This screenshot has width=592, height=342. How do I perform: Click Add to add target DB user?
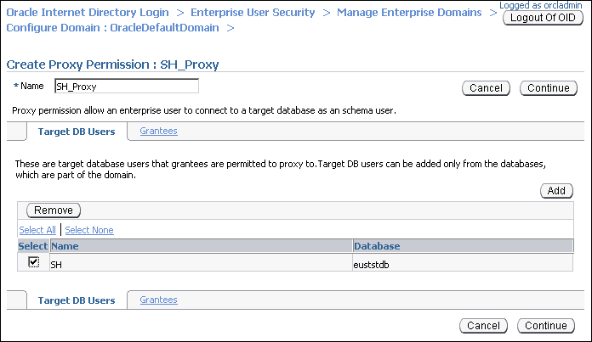[x=556, y=191]
